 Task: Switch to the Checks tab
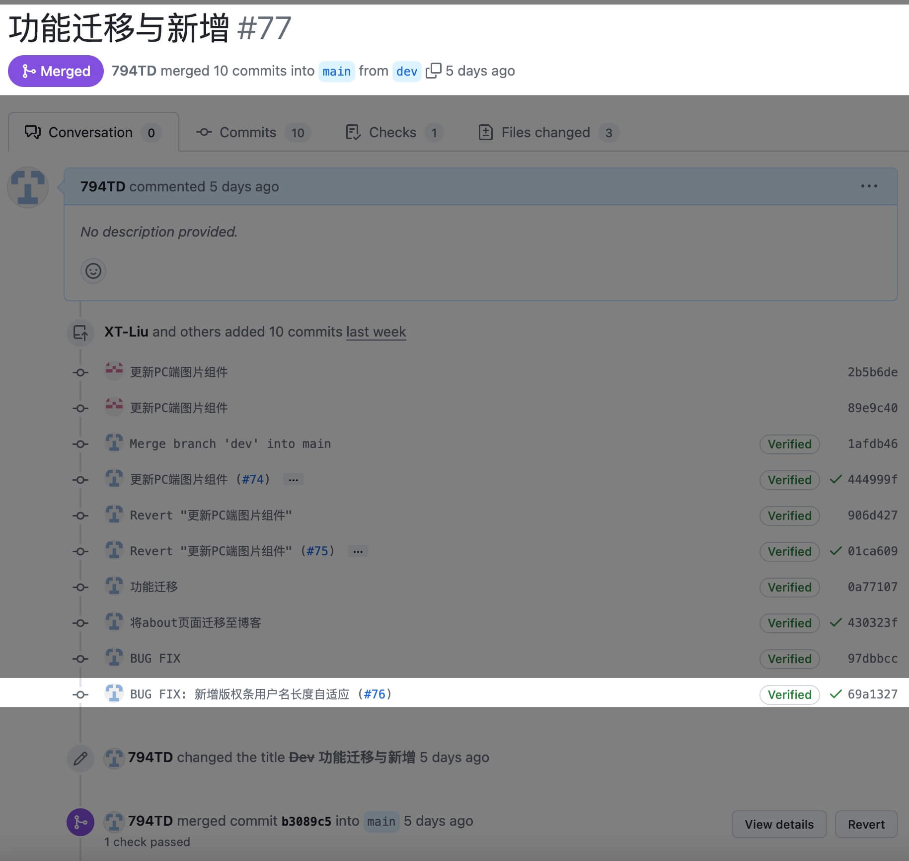(x=393, y=132)
